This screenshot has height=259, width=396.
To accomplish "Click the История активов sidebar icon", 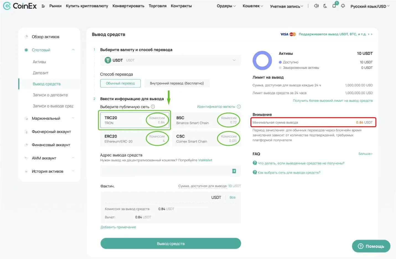I will [26, 171].
